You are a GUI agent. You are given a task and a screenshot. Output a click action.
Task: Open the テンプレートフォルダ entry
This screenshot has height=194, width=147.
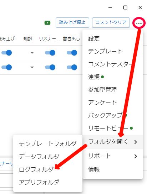[48, 144]
